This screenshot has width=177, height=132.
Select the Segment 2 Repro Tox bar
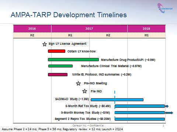140,119
